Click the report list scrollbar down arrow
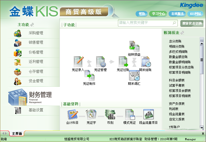The height and width of the screenshot is (142, 206). (x=202, y=127)
